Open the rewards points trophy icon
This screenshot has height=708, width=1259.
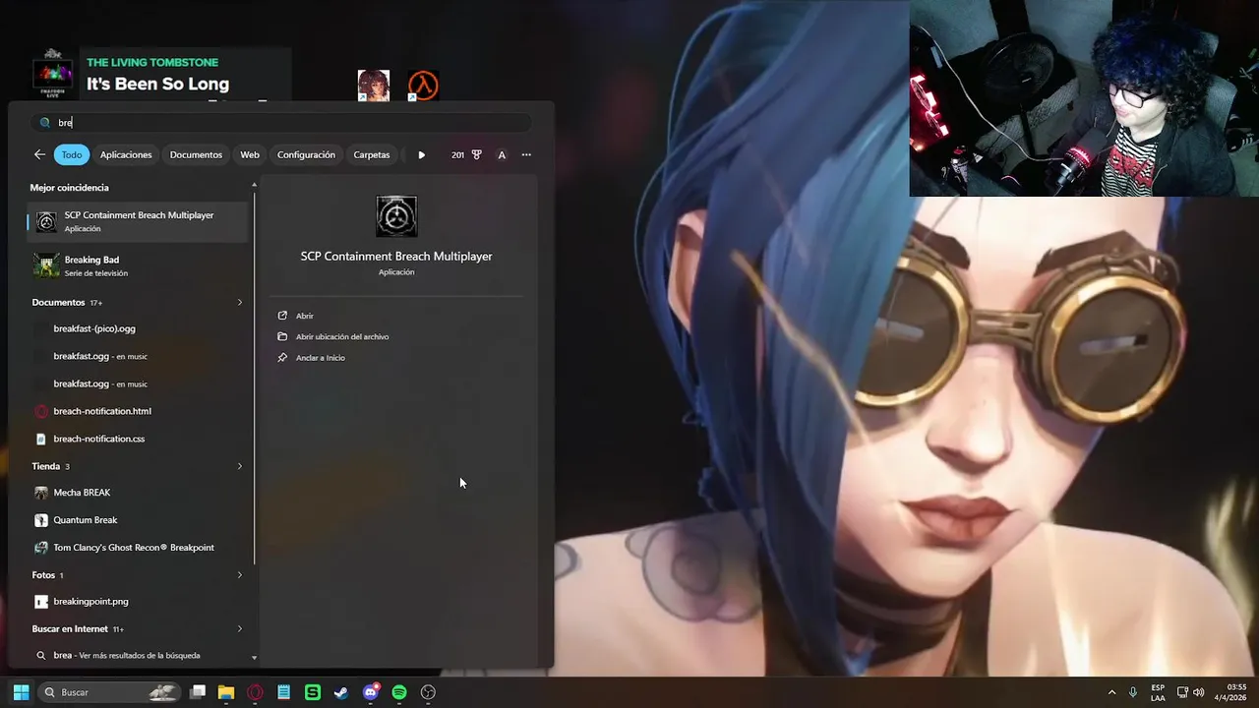click(476, 154)
